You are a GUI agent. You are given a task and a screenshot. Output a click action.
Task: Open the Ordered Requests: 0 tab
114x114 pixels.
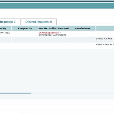39,22
